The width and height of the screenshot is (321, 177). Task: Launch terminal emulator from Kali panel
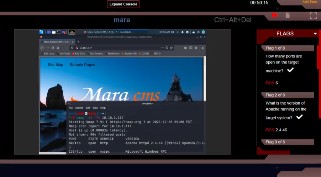click(59, 32)
